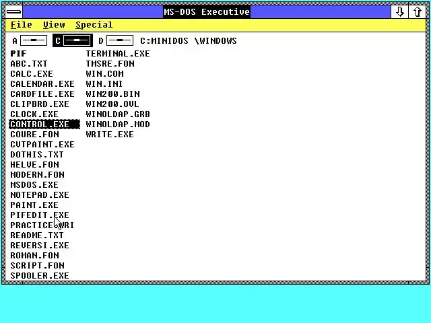The height and width of the screenshot is (323, 431).
Task: Select the CALENDAR.EXE file
Action: (42, 83)
